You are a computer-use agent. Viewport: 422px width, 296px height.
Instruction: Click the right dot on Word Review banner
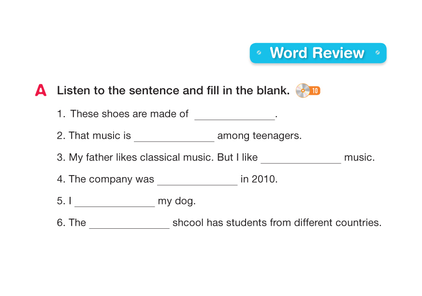point(378,53)
